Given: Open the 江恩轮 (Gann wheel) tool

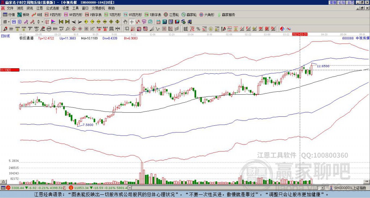Looking at the screenshot, I should [171, 14].
